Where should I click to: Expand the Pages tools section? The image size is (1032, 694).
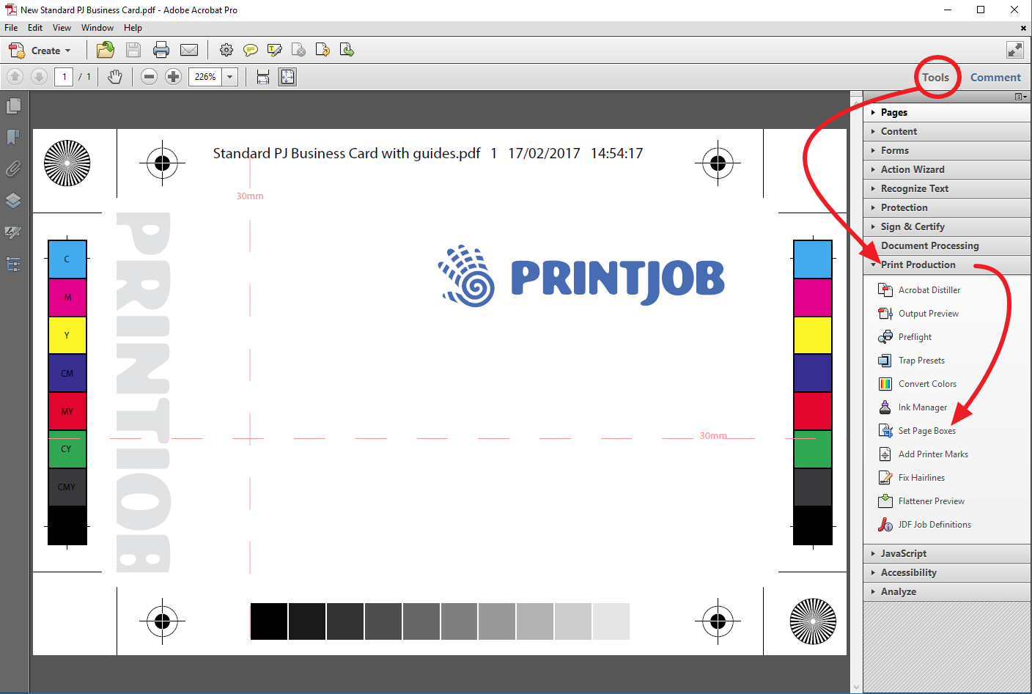(947, 112)
